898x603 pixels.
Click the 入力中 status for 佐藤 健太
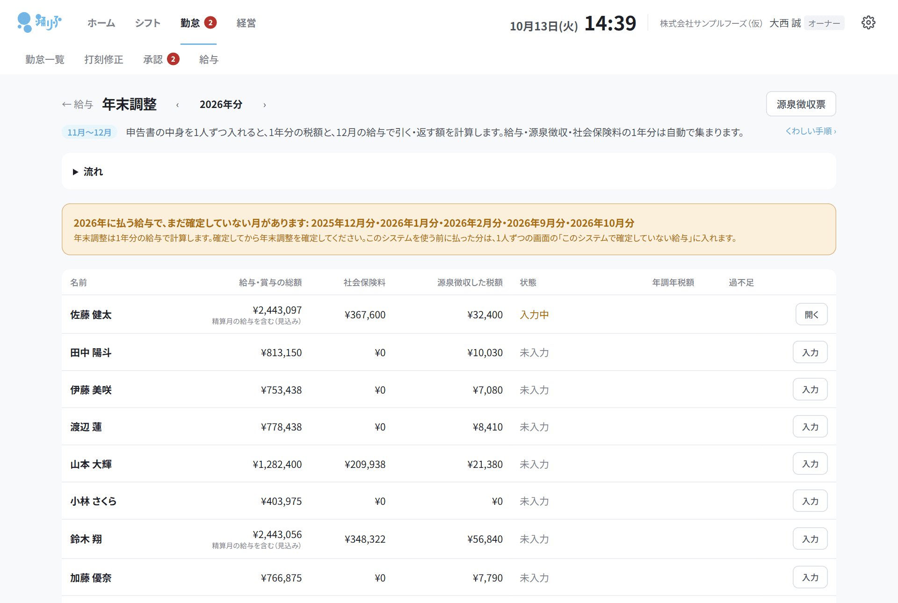[x=534, y=315]
